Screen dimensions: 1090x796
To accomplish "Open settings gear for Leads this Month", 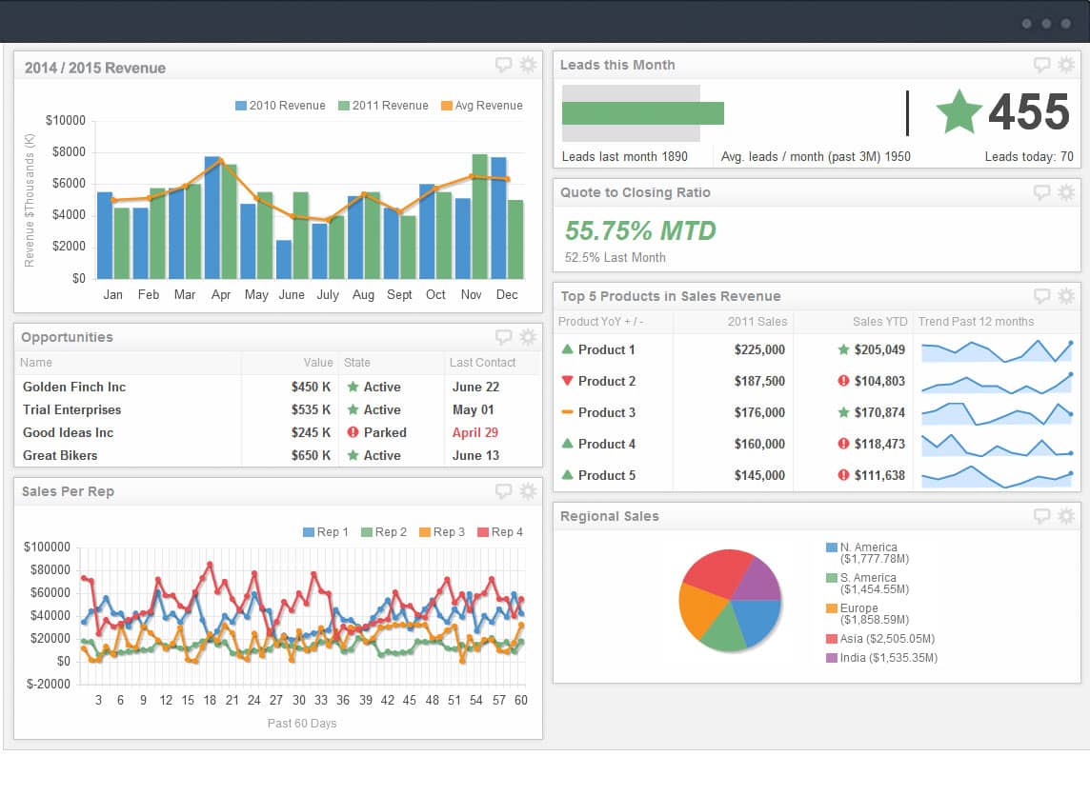I will 1066,65.
